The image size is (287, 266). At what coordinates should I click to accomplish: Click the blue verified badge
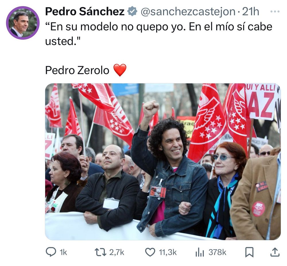point(132,11)
